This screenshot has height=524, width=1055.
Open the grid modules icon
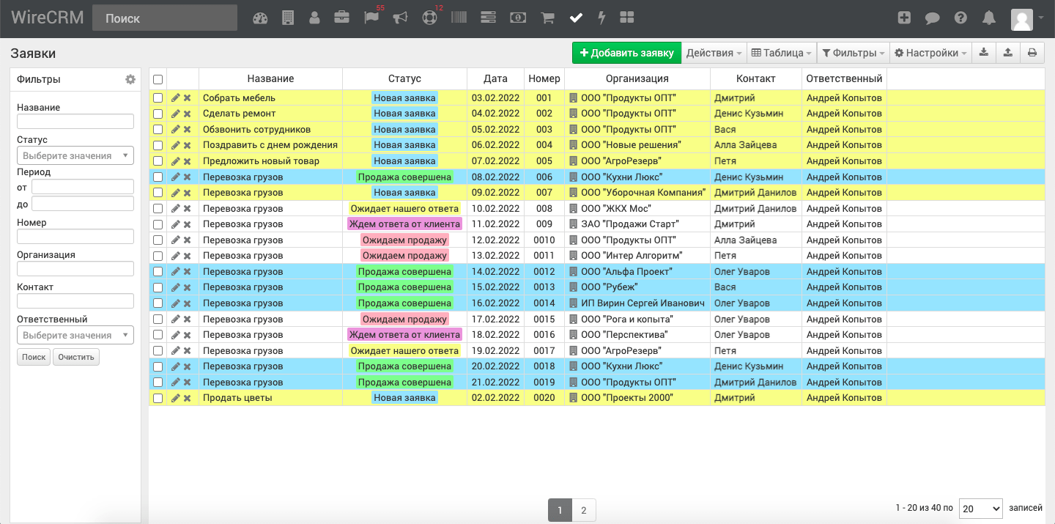pyautogui.click(x=626, y=18)
